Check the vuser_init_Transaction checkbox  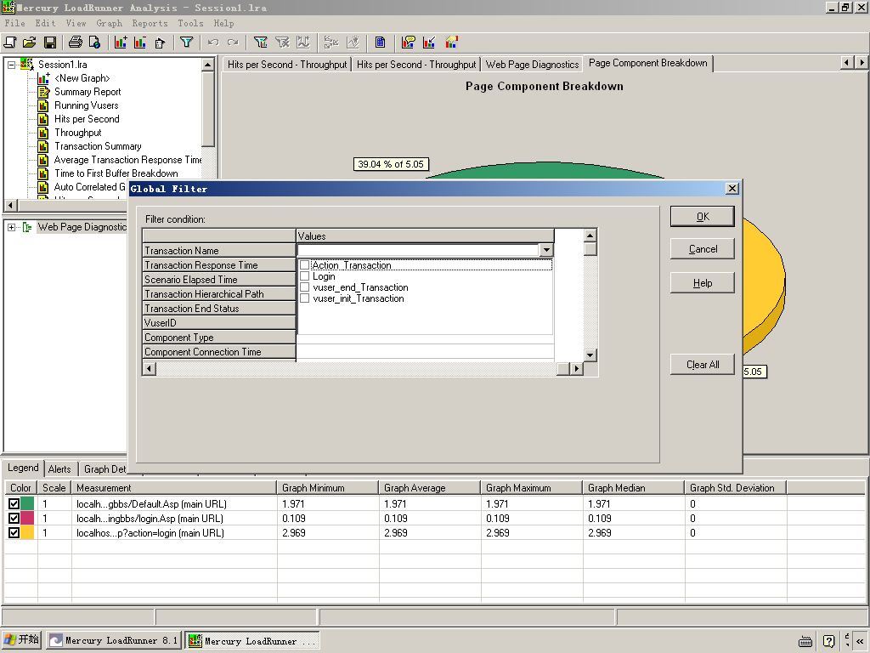pyautogui.click(x=305, y=298)
